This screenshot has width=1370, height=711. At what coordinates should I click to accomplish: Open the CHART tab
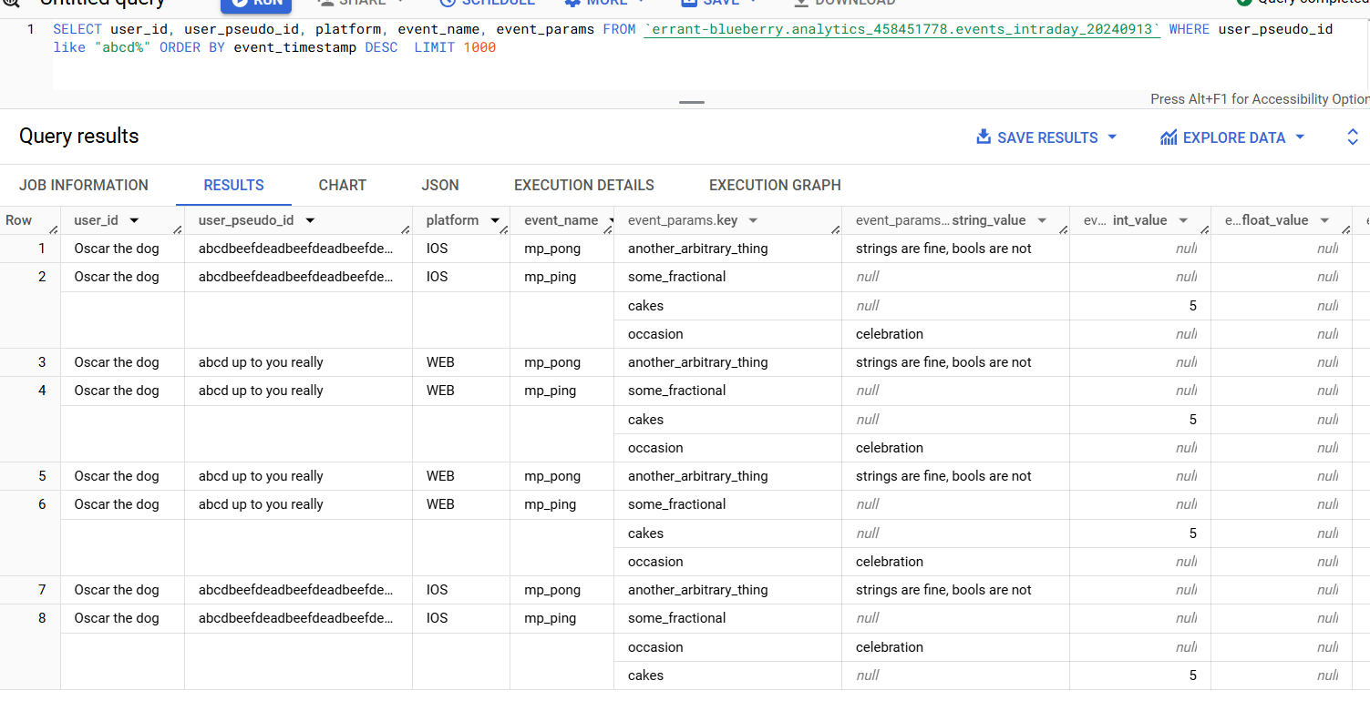pyautogui.click(x=343, y=185)
